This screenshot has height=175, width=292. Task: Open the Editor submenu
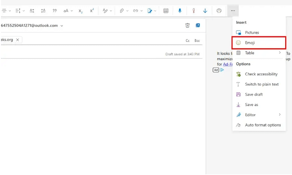click(x=259, y=115)
